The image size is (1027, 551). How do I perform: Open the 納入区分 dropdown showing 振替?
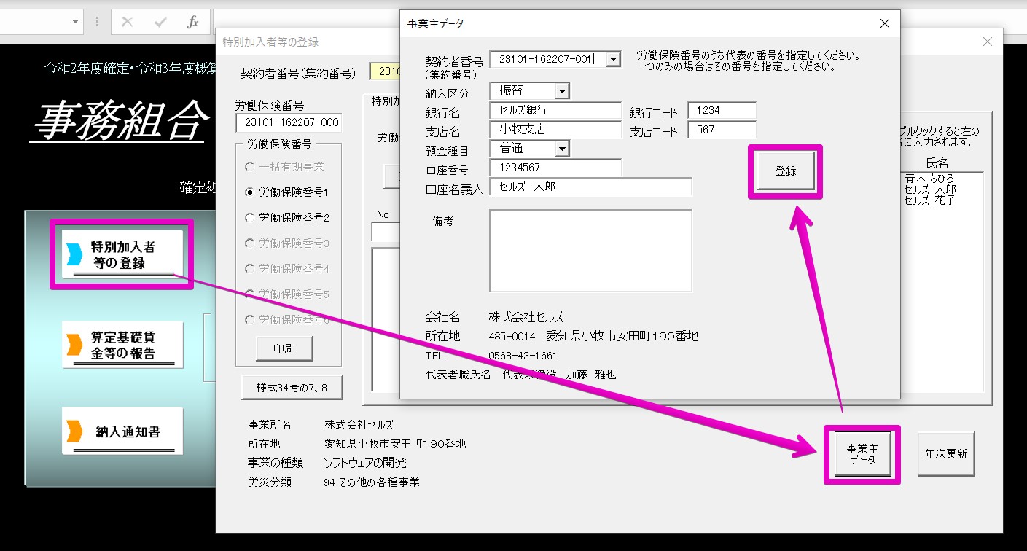tap(562, 91)
